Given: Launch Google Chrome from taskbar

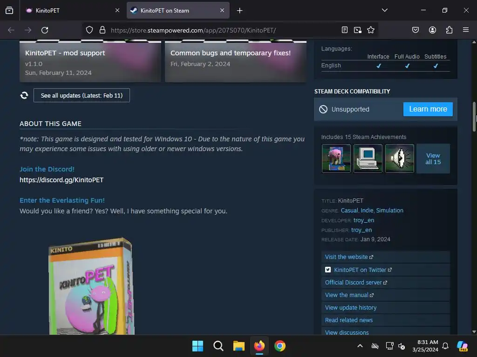Looking at the screenshot, I should pos(280,346).
